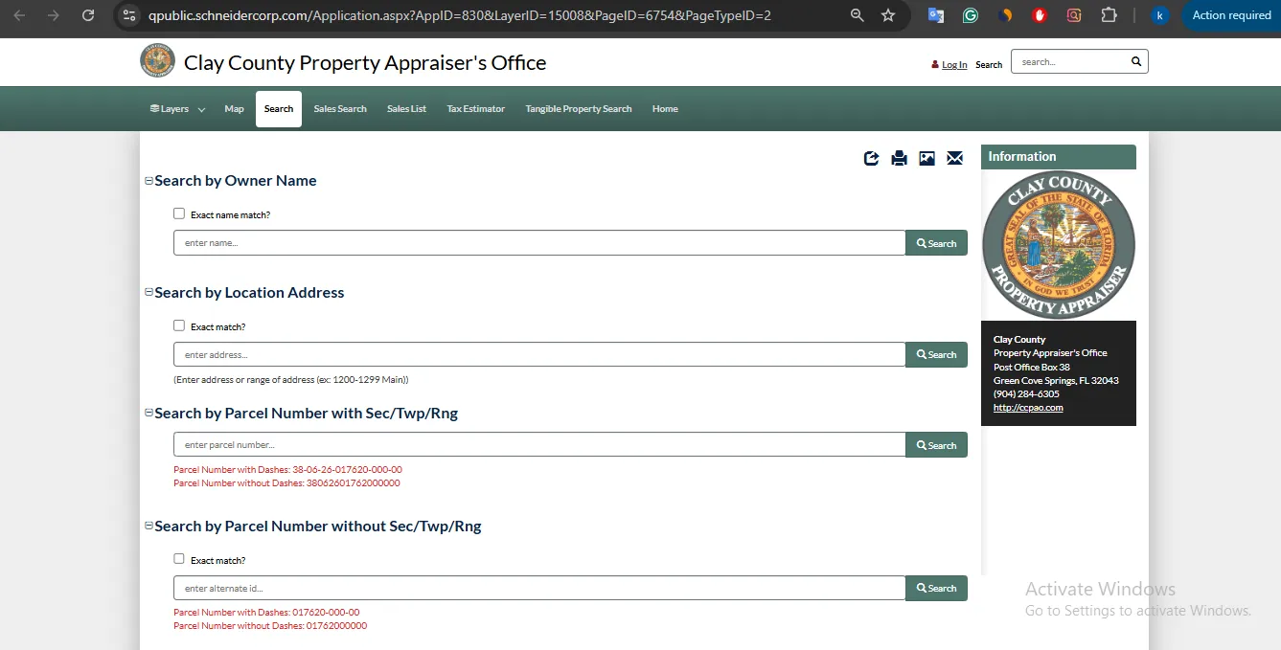Check Exact match under Location Address

[x=179, y=325]
